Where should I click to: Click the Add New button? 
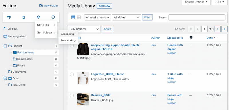pos(104,6)
